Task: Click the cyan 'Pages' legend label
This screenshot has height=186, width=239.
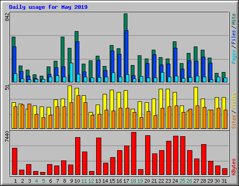Action: pos(233,57)
